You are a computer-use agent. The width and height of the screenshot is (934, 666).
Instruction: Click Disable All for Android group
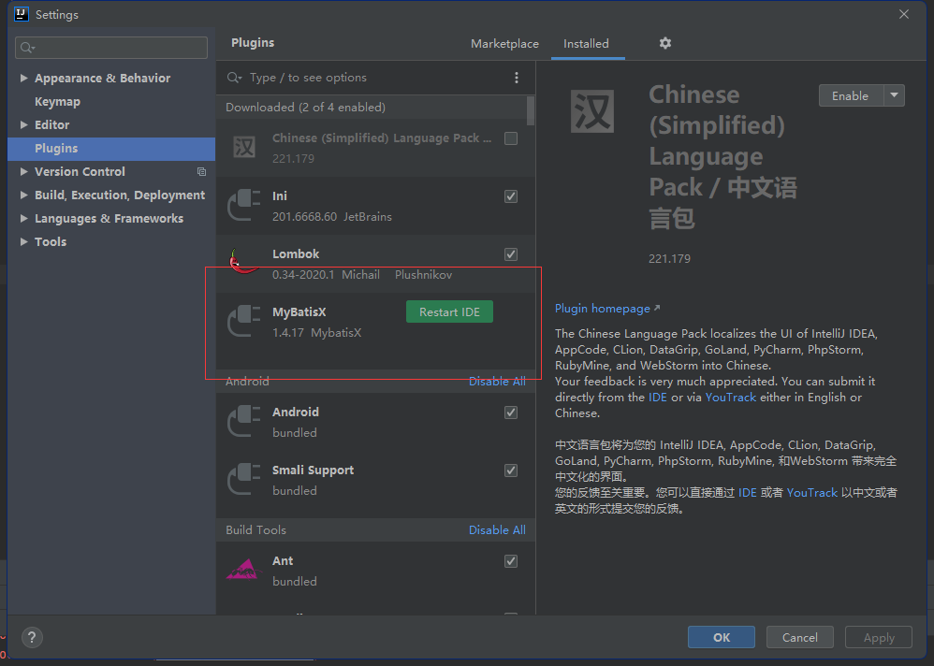[x=497, y=382]
